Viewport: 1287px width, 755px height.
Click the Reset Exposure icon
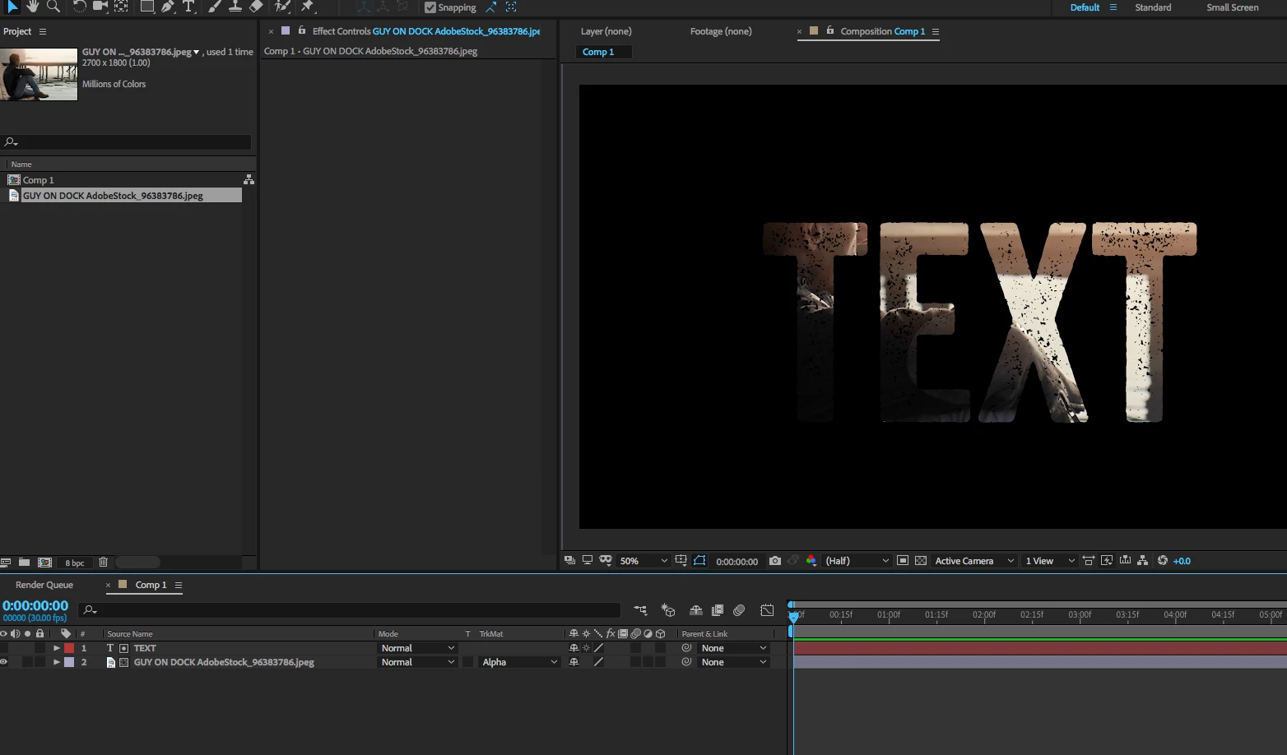pyautogui.click(x=1163, y=561)
